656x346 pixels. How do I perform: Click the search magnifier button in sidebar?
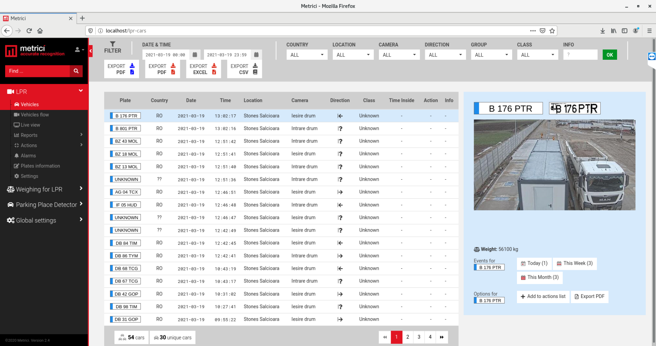[76, 71]
